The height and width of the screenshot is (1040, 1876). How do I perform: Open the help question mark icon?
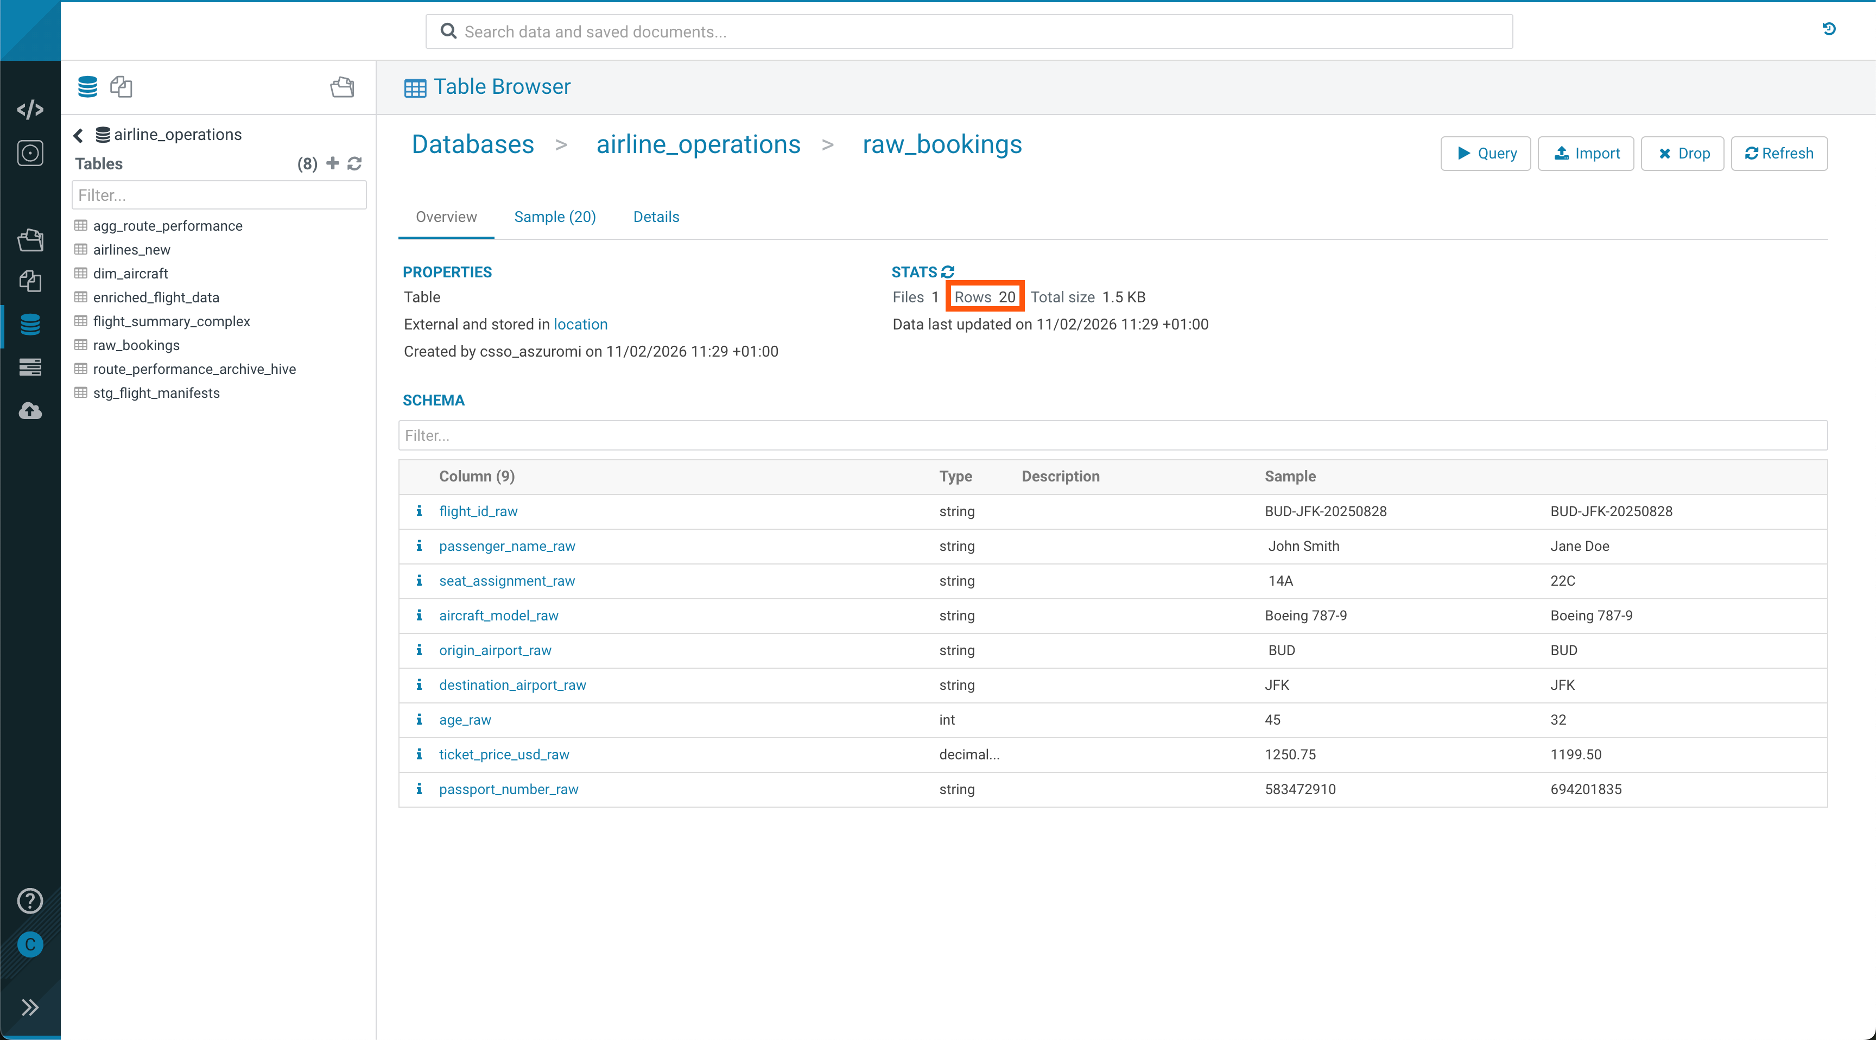(30, 901)
